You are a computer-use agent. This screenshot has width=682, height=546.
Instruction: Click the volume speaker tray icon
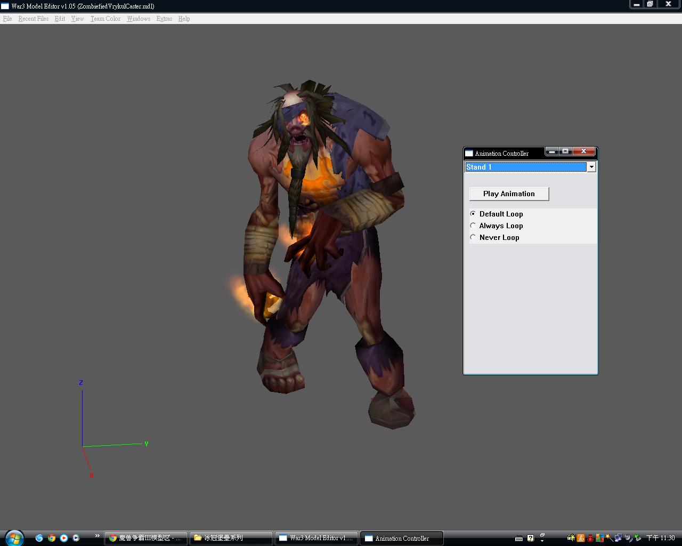pos(629,539)
